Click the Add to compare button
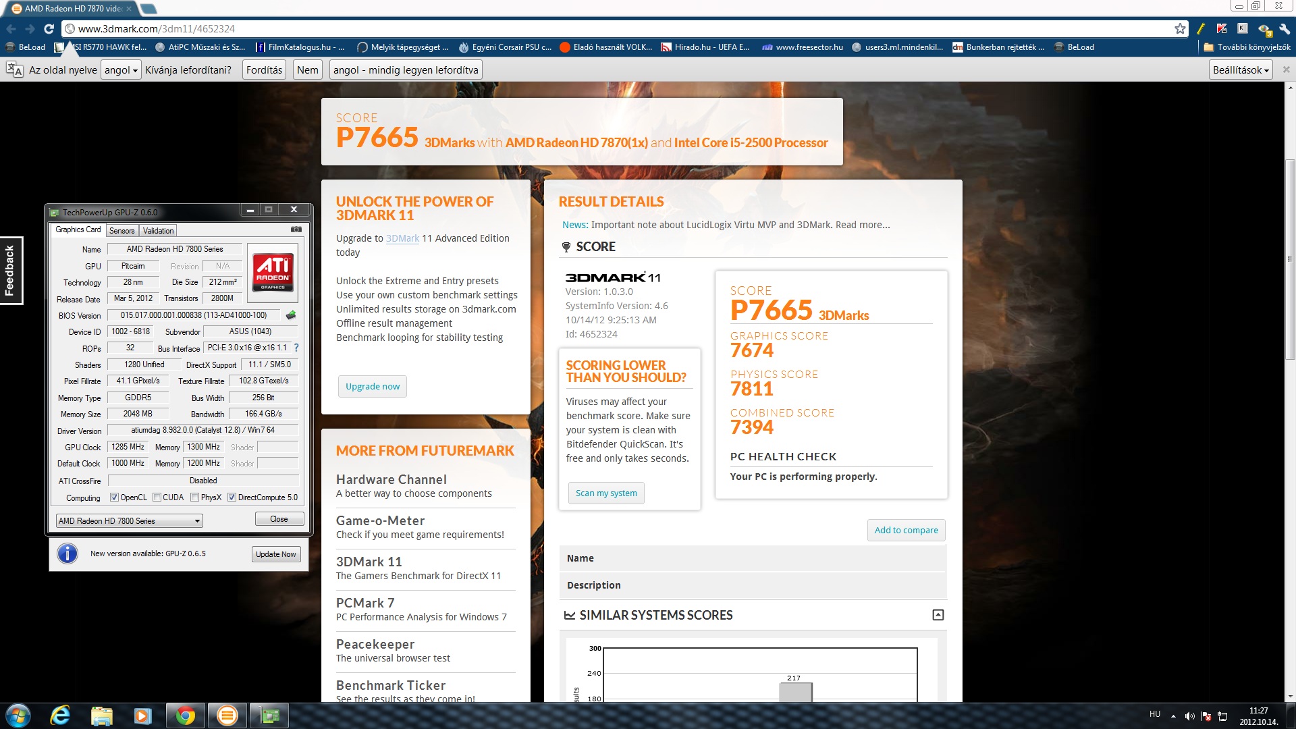1296x729 pixels. 906,531
